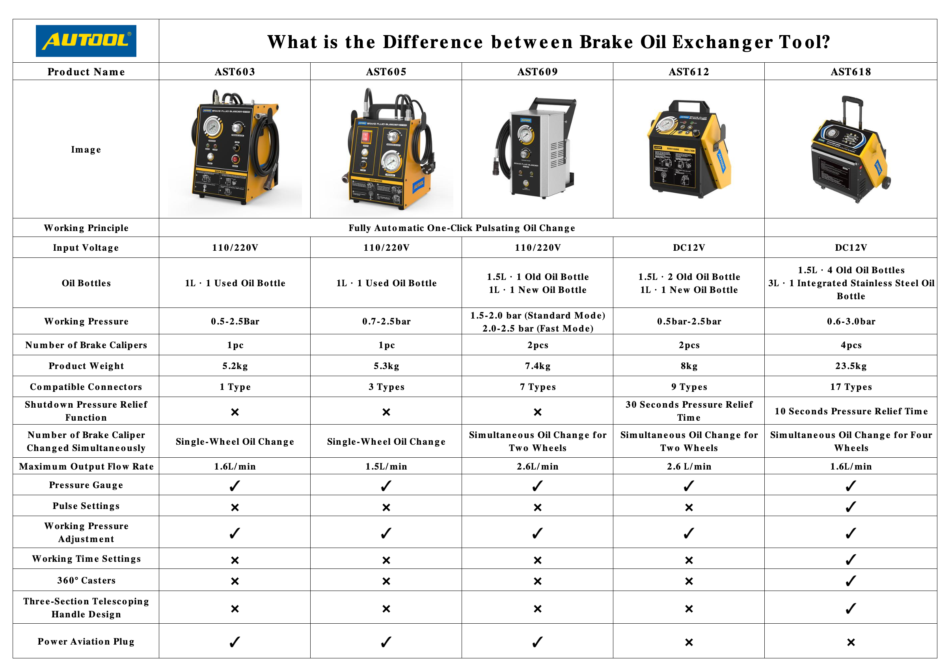
Task: Click AST603 '0.5-2.5Bar' working pressure
Action: click(235, 321)
